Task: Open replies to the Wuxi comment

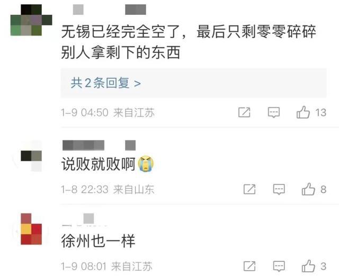Action: [x=193, y=83]
